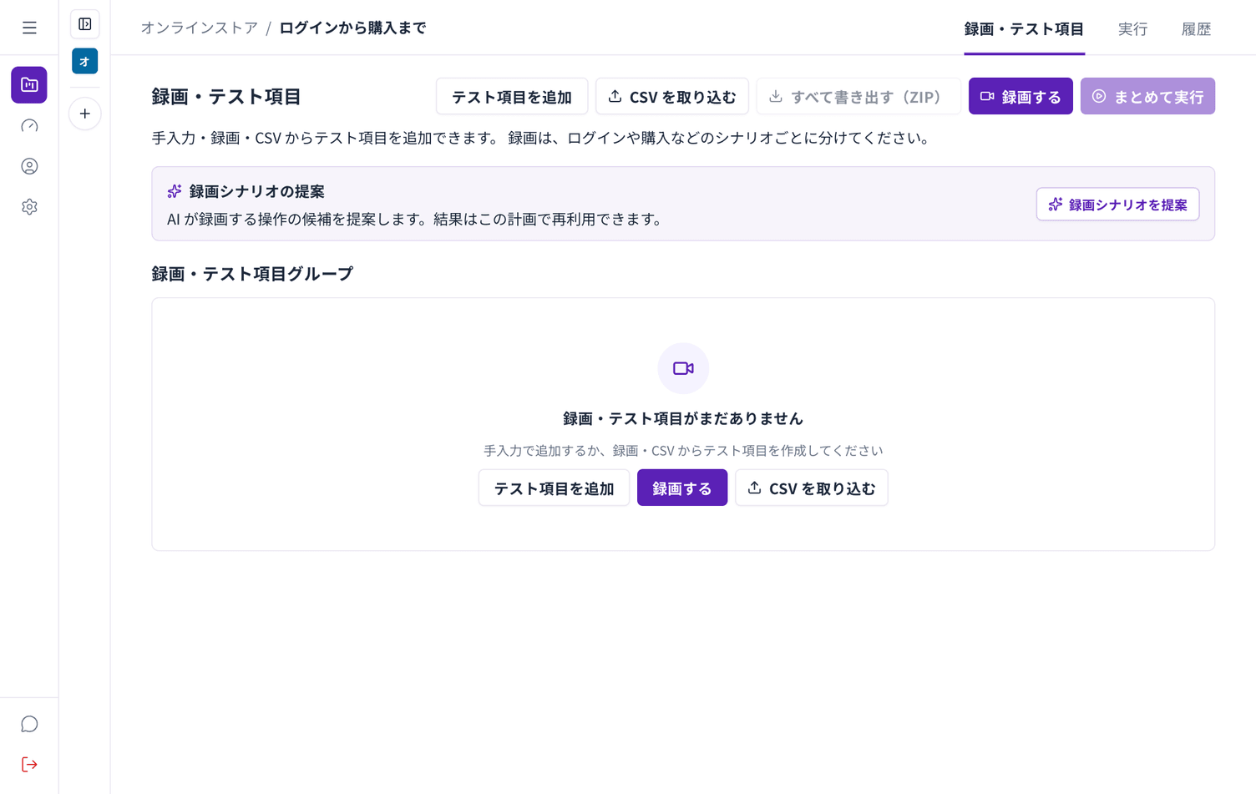Open the dashboard gauge sidebar icon
The height and width of the screenshot is (794, 1256).
click(29, 125)
